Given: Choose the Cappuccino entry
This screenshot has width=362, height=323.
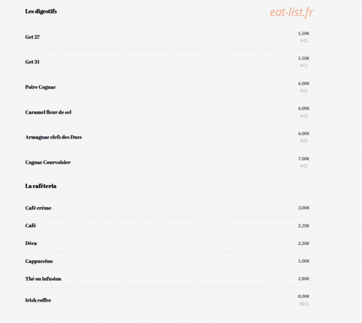Looking at the screenshot, I should pyautogui.click(x=39, y=261).
